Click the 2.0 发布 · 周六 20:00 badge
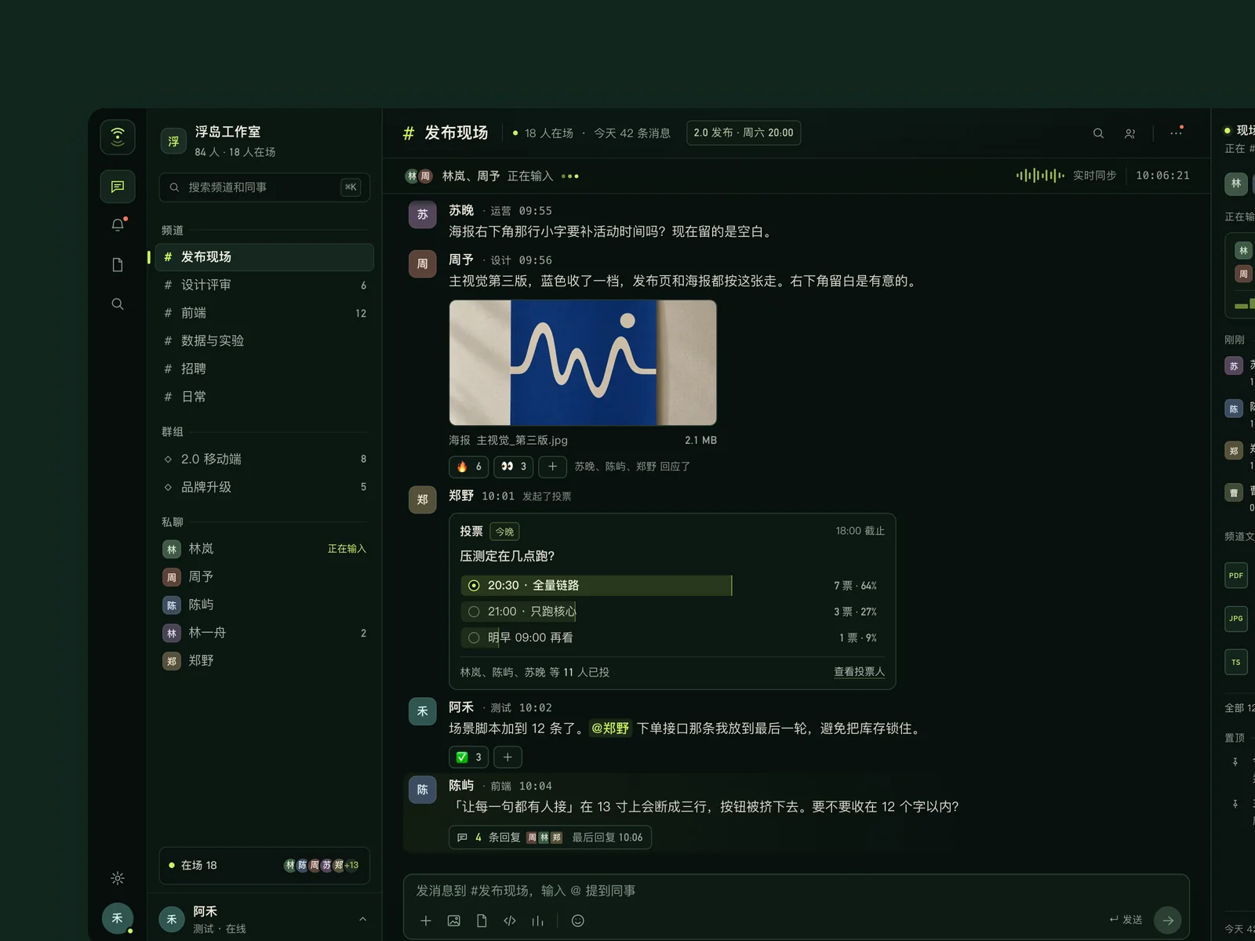Image resolution: width=1255 pixels, height=941 pixels. [744, 133]
